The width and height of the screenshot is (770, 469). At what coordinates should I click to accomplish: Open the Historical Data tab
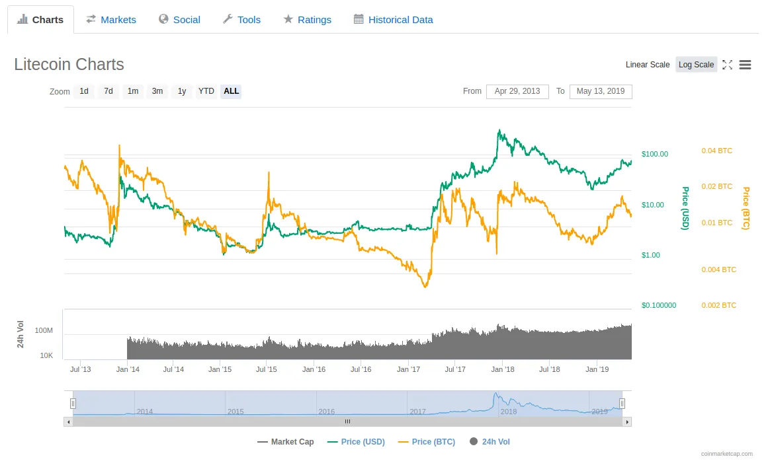pyautogui.click(x=394, y=20)
